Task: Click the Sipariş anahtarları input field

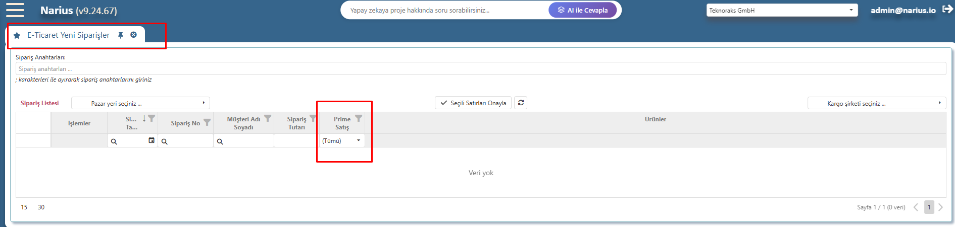Action: [481, 69]
